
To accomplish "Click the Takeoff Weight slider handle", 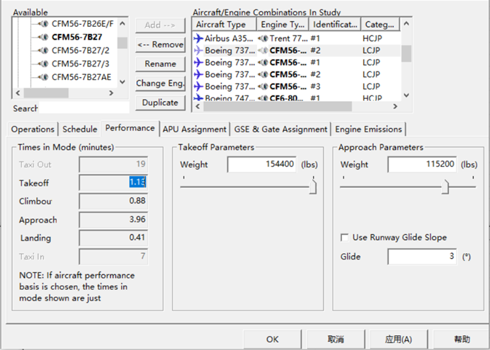I will 313,187.
